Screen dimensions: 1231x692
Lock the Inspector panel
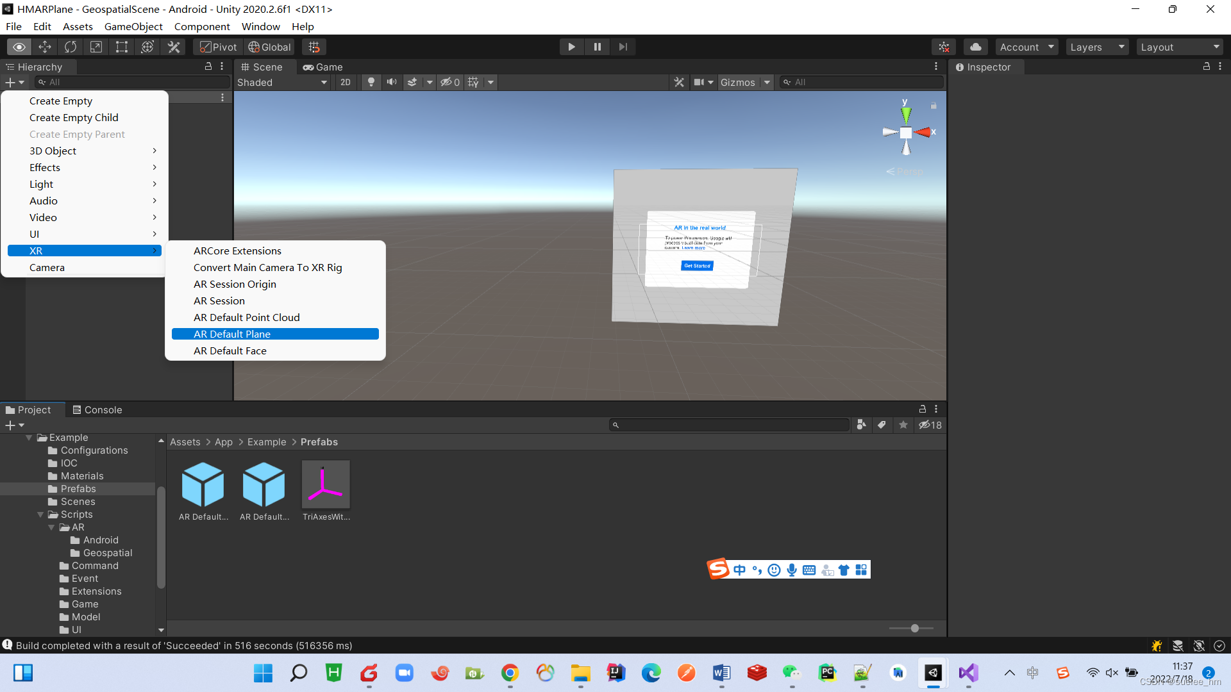[x=1206, y=67]
